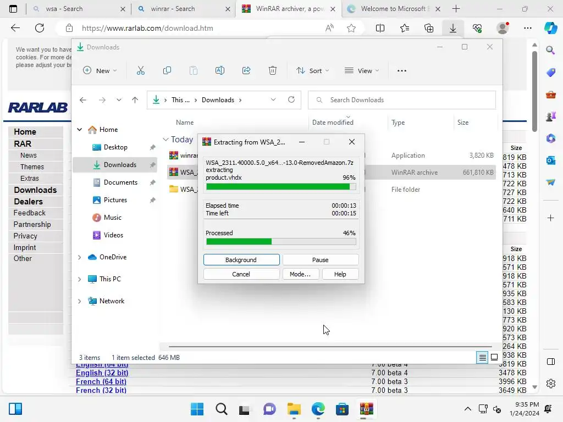Open Microsoft Store in taskbar
This screenshot has height=422, width=563.
pyautogui.click(x=342, y=409)
